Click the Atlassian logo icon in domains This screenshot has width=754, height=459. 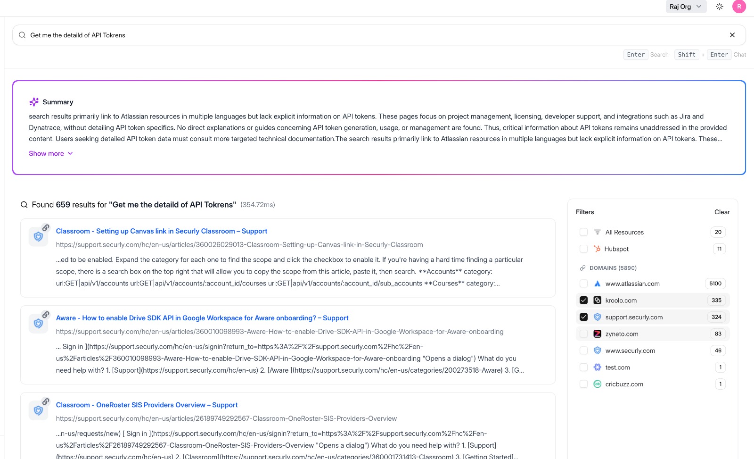(x=597, y=284)
